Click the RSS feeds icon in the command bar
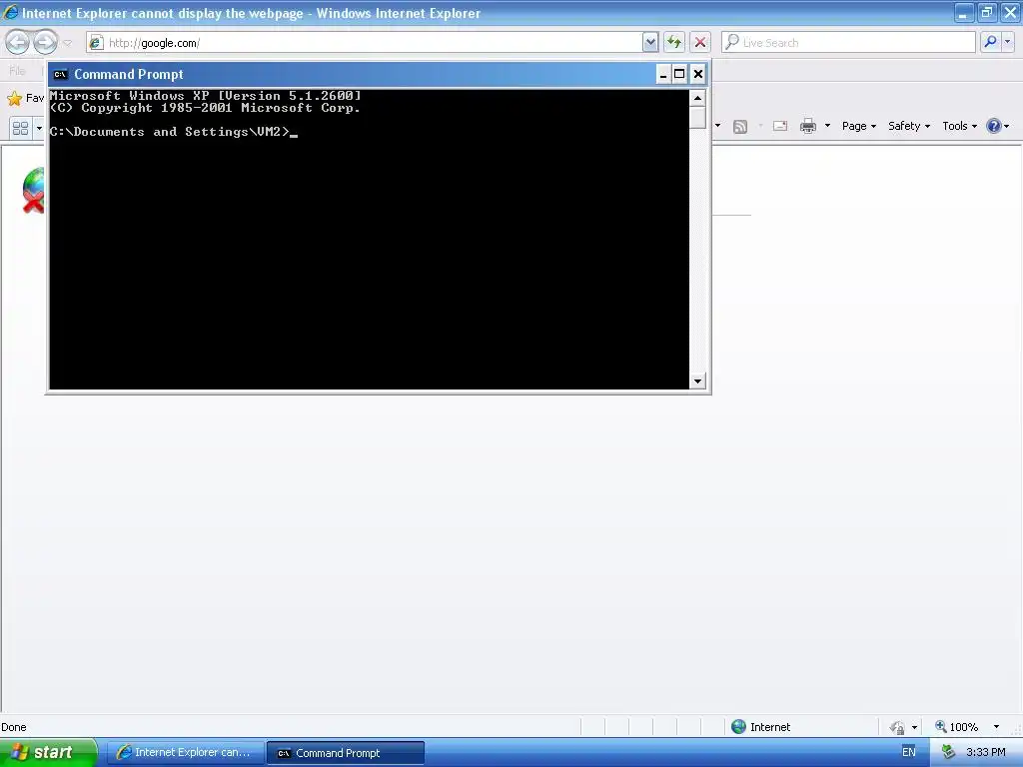 740,126
